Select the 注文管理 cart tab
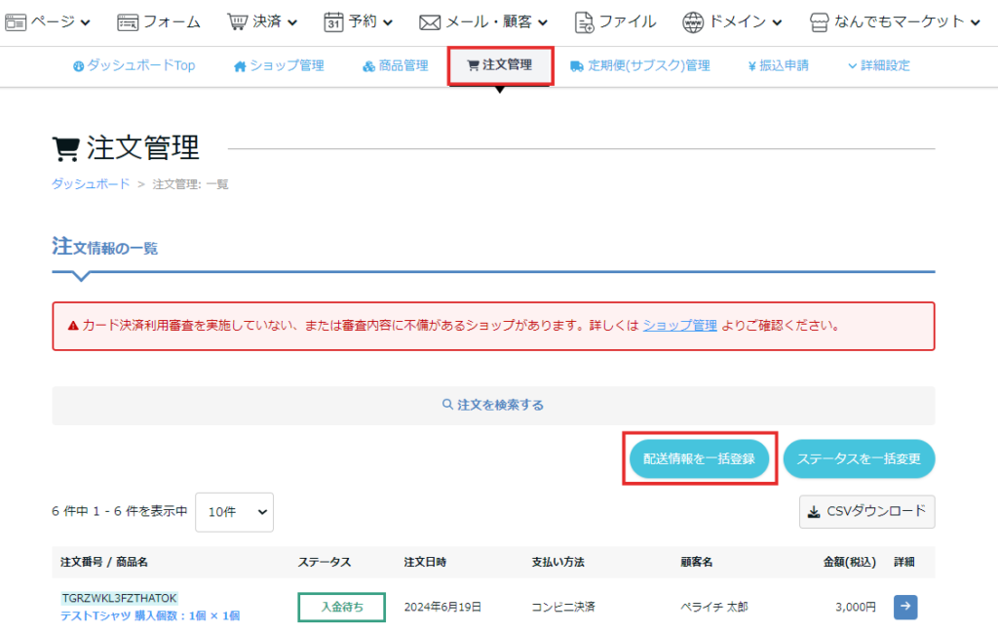 tap(500, 65)
